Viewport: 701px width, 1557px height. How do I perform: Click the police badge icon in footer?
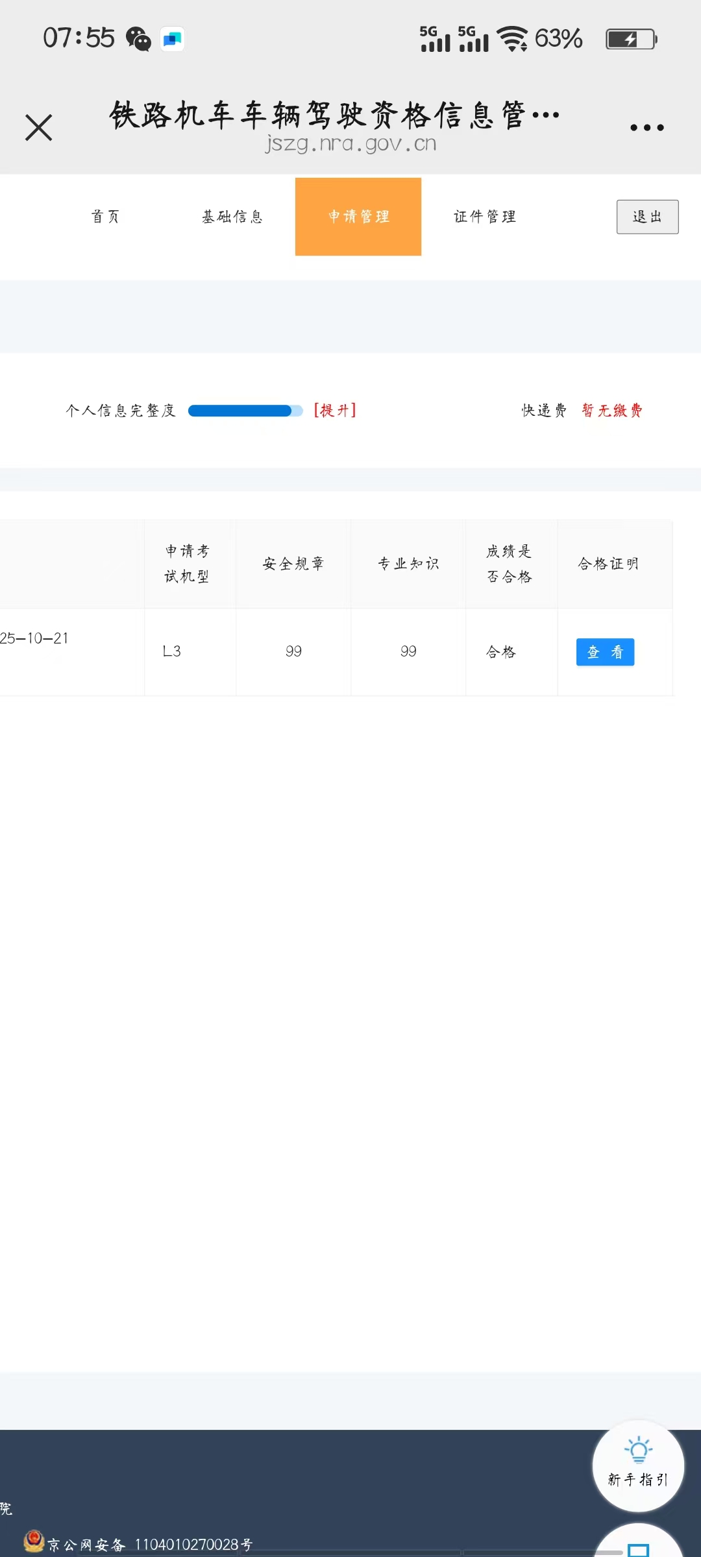click(x=34, y=1541)
